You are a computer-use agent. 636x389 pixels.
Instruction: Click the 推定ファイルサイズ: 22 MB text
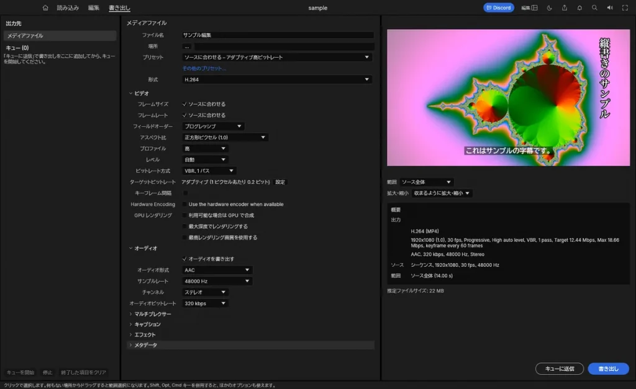coord(416,290)
